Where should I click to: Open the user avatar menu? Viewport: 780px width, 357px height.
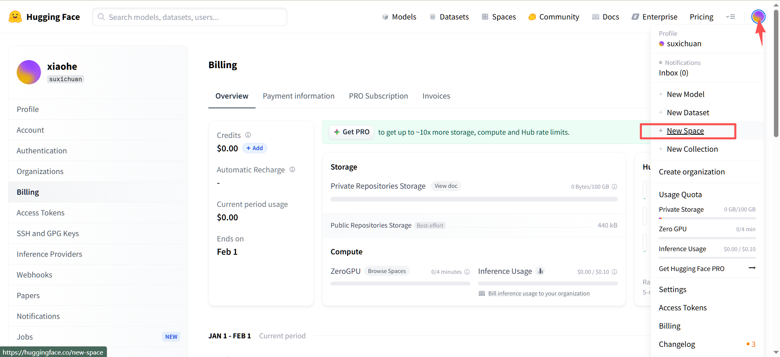click(758, 17)
